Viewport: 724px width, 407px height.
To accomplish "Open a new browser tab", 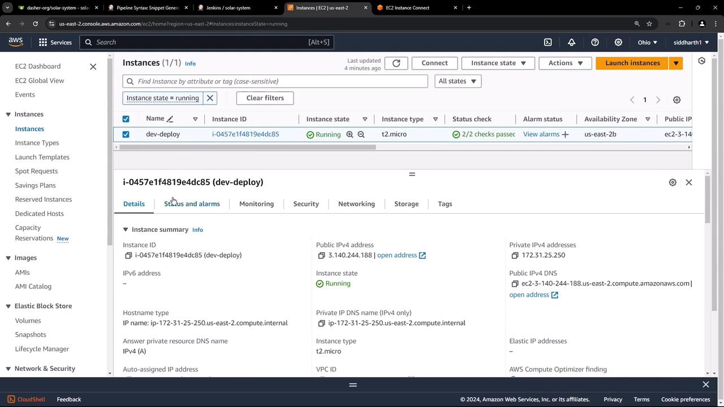I will tap(469, 8).
